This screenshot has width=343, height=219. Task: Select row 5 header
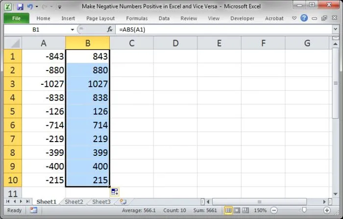(13, 111)
